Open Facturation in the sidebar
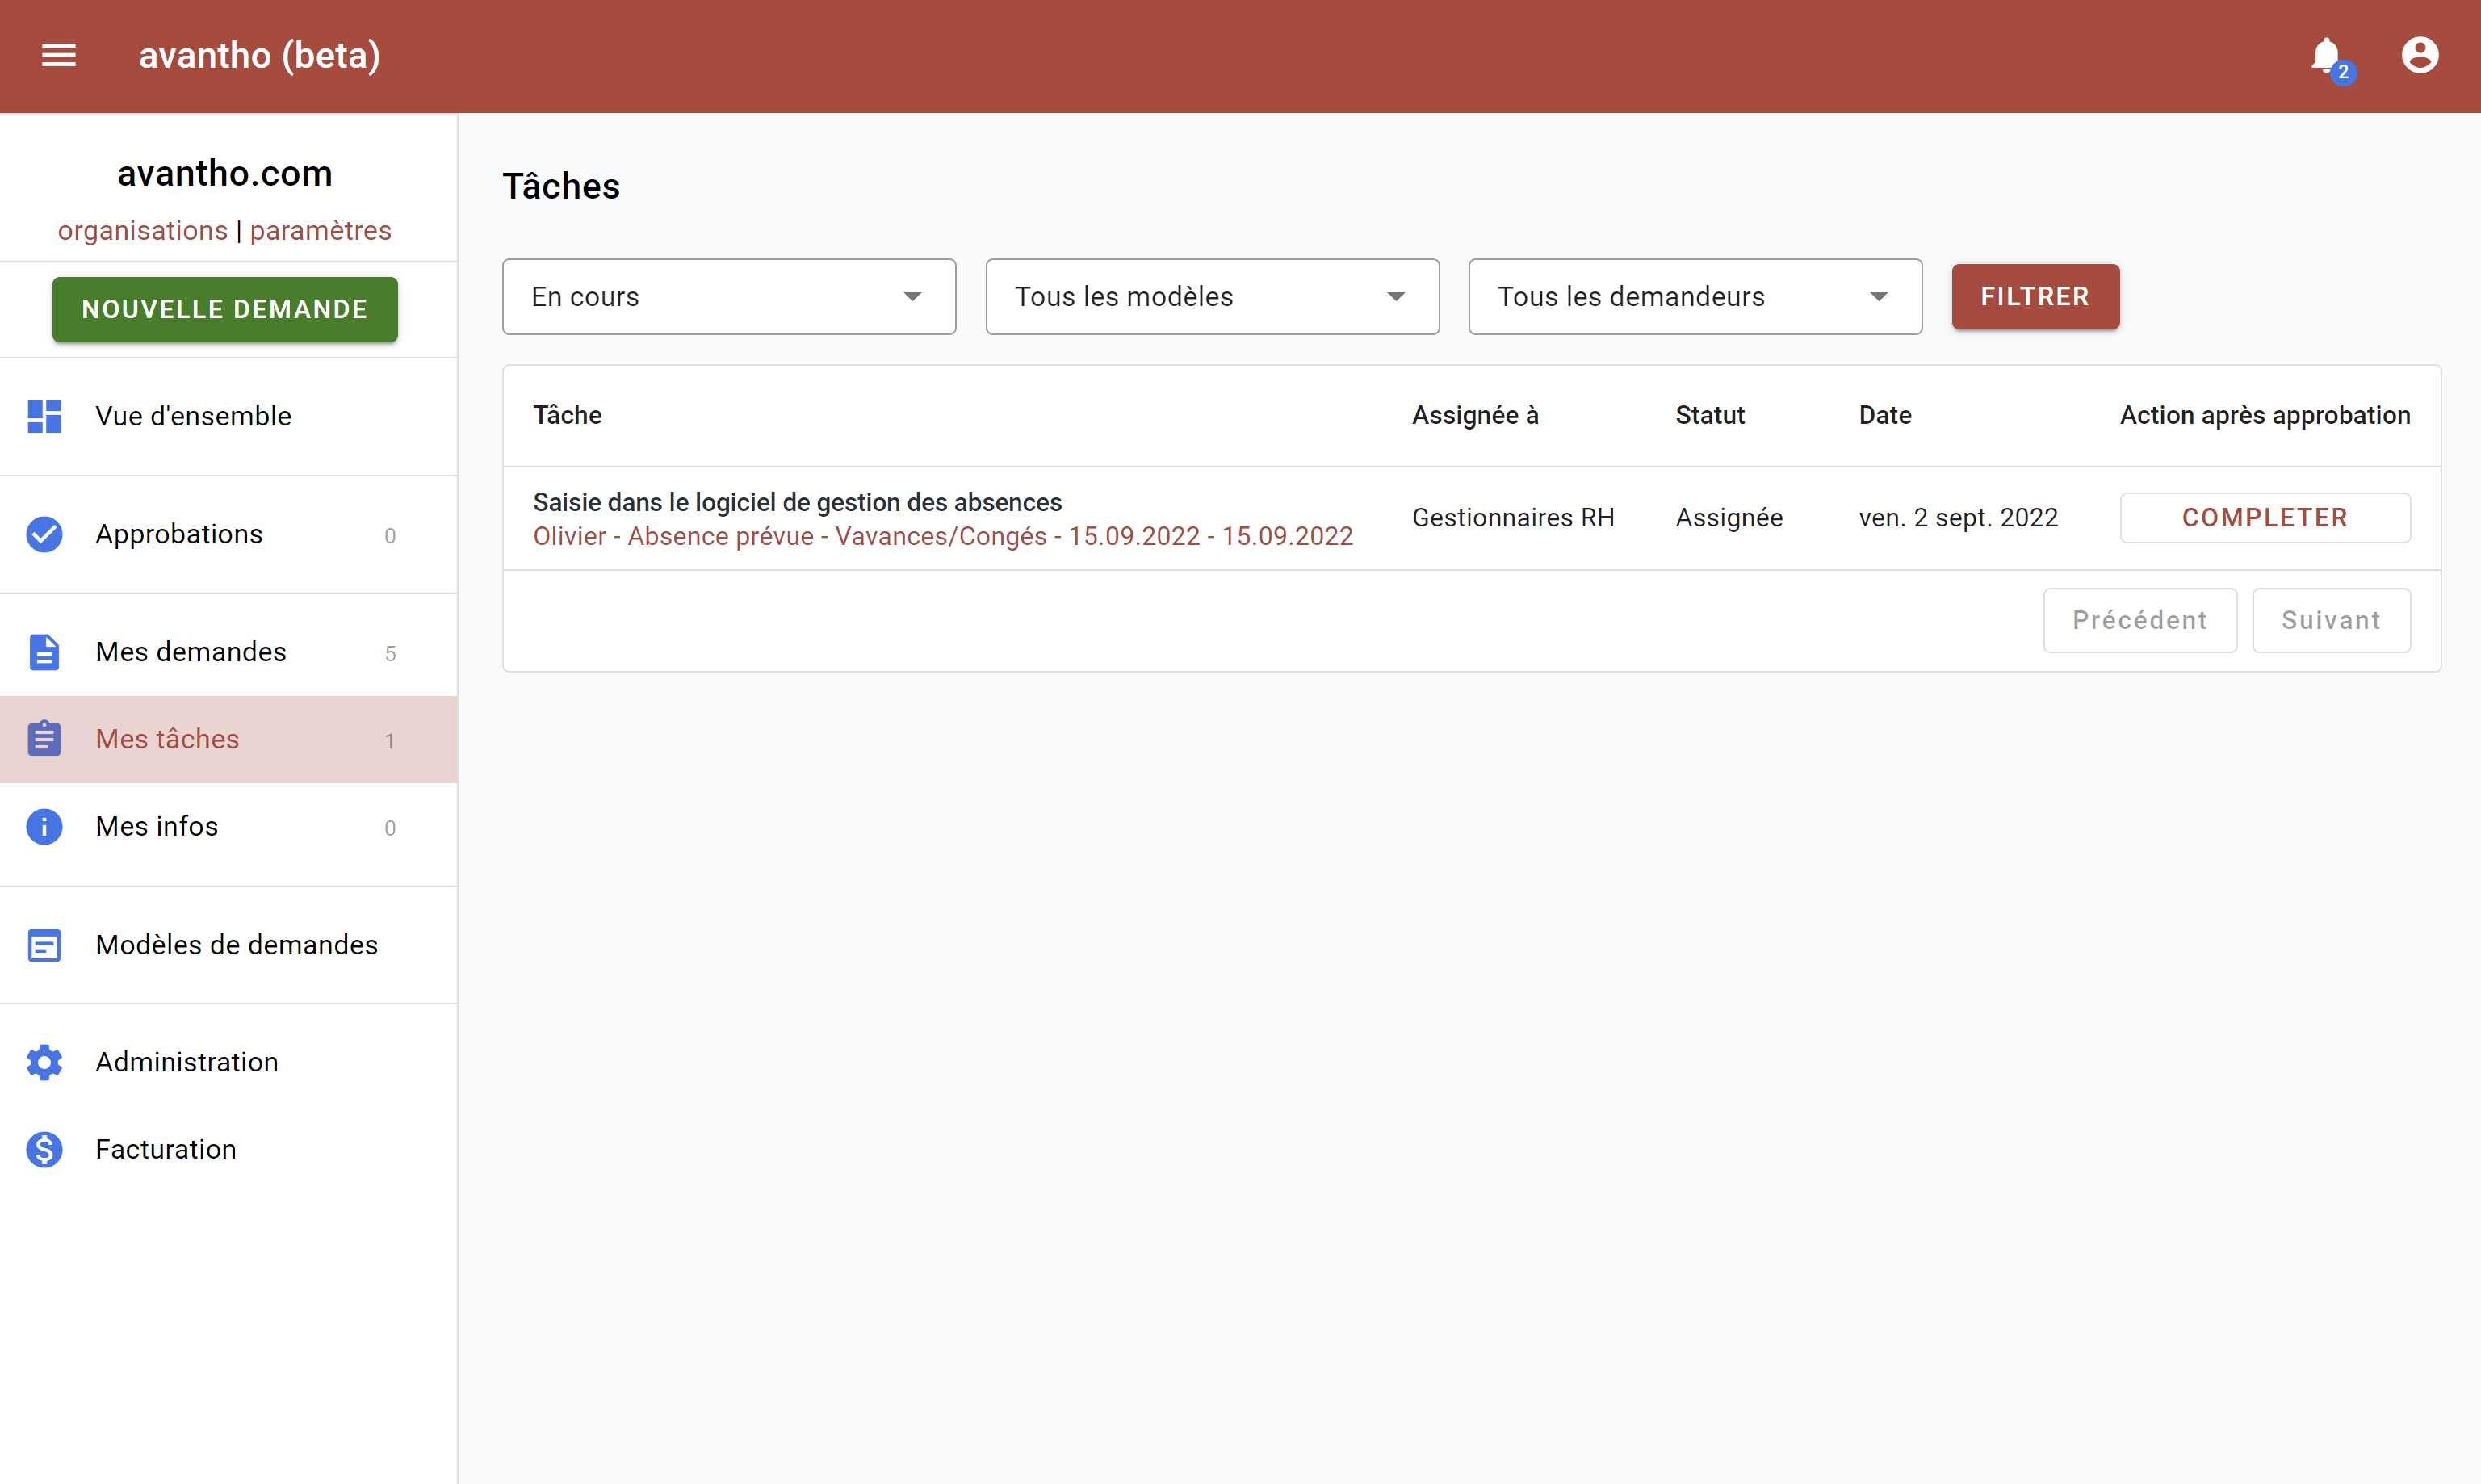The width and height of the screenshot is (2481, 1484). (x=229, y=1150)
